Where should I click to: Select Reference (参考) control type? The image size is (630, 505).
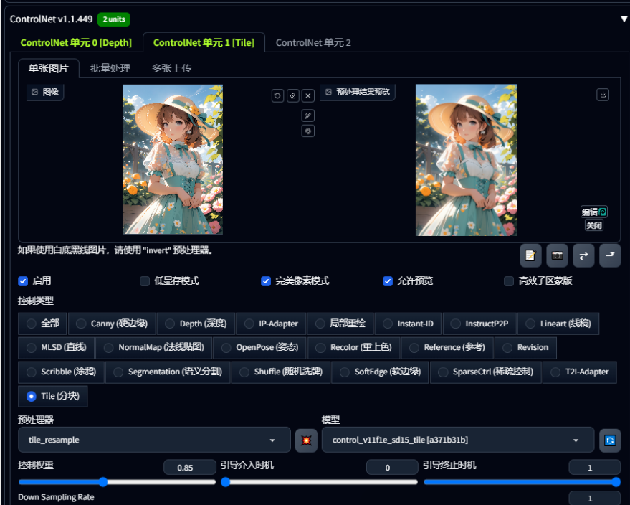click(447, 348)
